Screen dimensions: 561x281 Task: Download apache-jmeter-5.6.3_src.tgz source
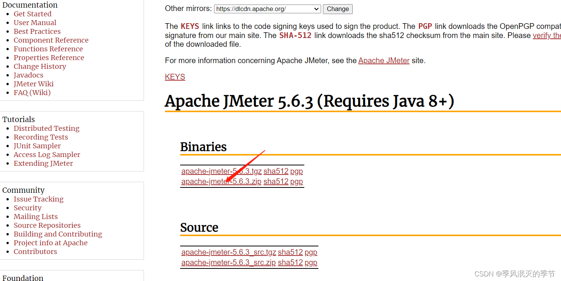click(x=229, y=252)
